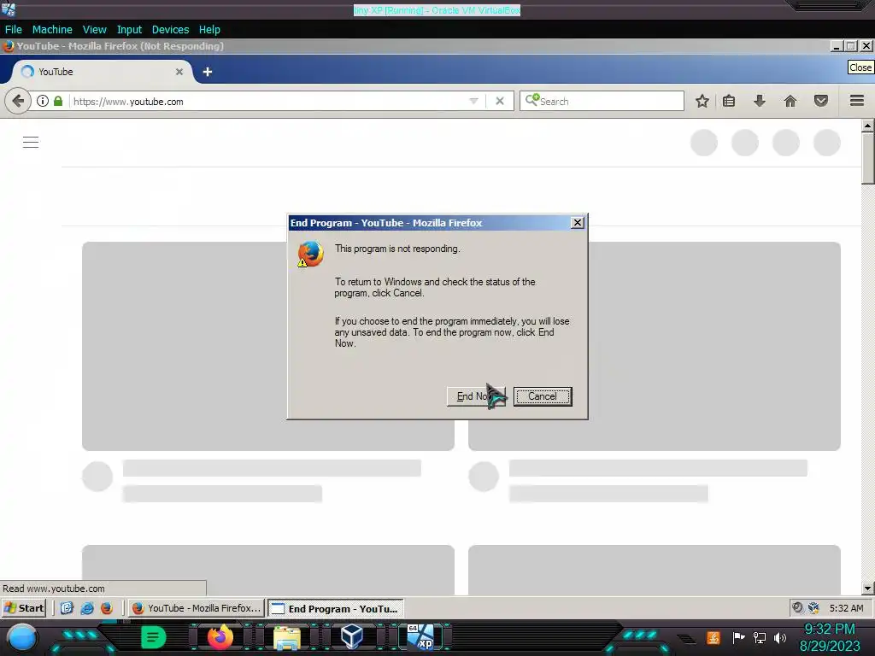
Task: Click the flag notification tray icon
Action: pos(738,637)
